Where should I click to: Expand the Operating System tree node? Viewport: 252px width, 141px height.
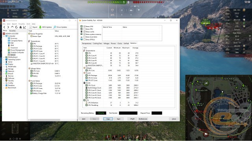tap(4, 60)
